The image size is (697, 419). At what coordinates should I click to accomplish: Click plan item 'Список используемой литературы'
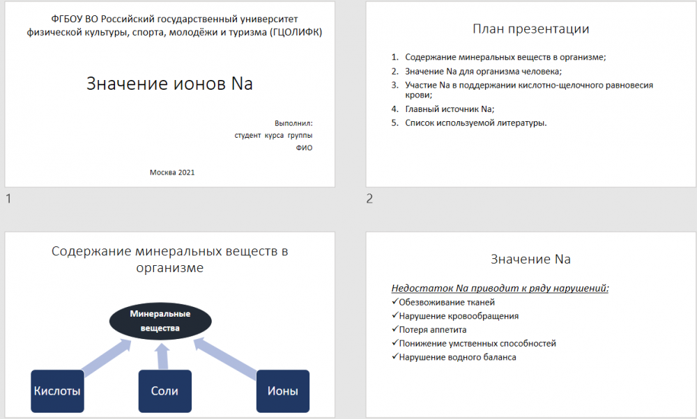point(475,123)
